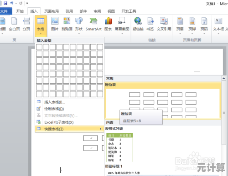
Task: Click the 插入表格 menu item icon
Action: click(x=39, y=102)
